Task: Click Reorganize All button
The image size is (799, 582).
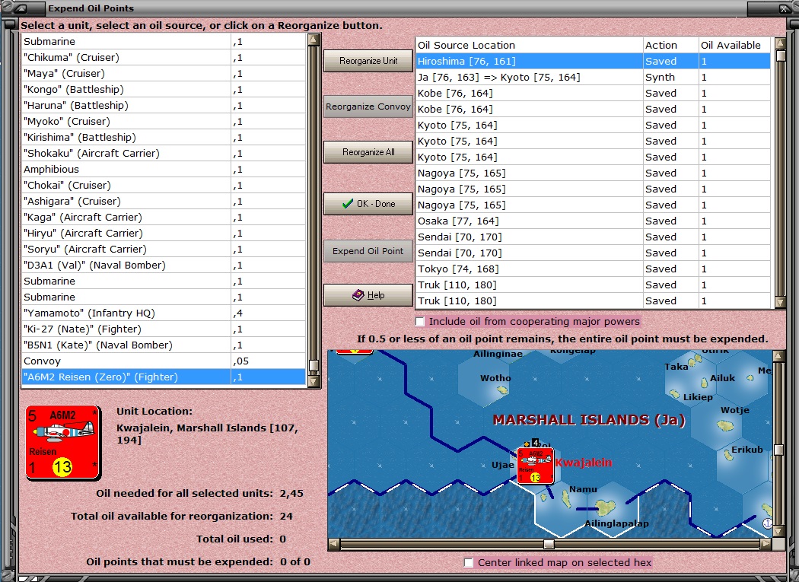Action: (x=368, y=152)
